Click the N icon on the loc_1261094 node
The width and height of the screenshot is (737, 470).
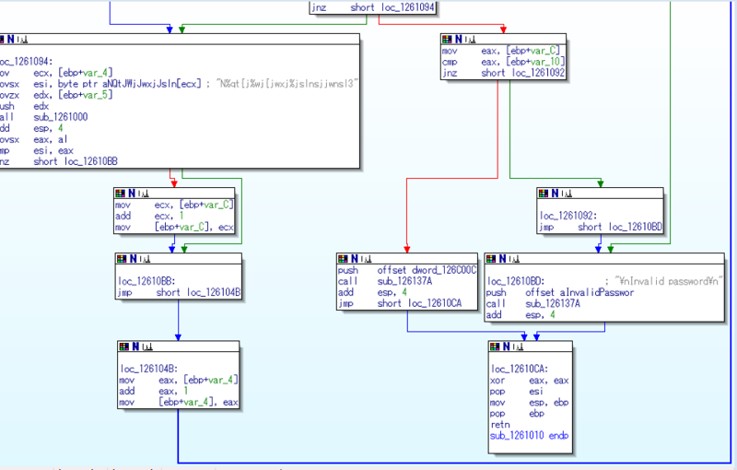tap(10, 40)
